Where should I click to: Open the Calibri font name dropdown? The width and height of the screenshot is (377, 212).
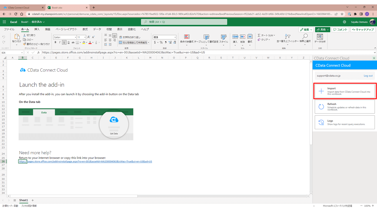(x=75, y=37)
